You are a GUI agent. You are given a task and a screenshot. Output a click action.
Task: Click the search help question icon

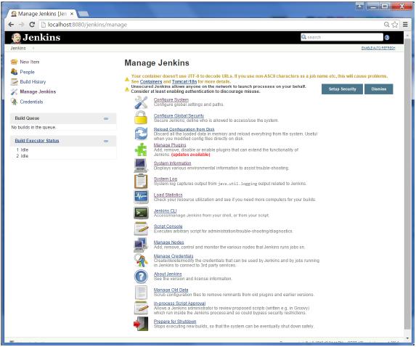pos(387,38)
